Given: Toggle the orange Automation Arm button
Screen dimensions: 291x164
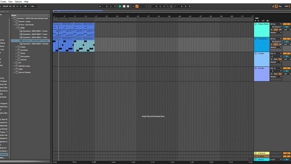Looking at the screenshot, I should [137, 6].
